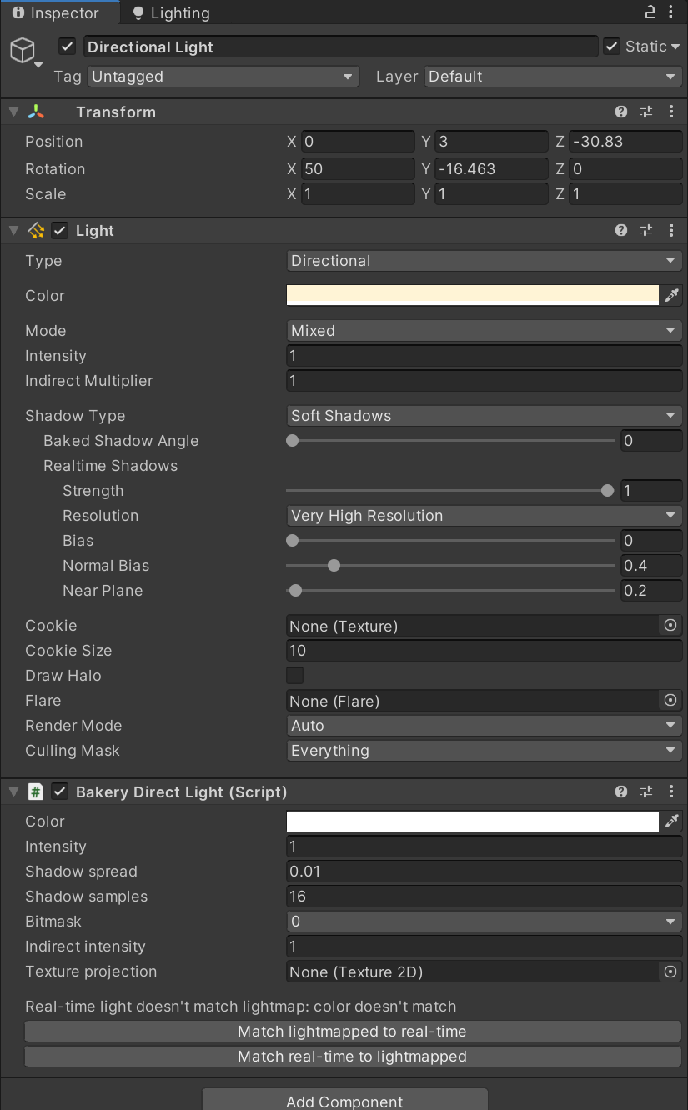
Task: Open the object picker for Cookie texture
Action: (670, 626)
